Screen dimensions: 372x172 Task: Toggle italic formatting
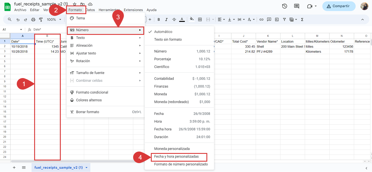click(166, 20)
